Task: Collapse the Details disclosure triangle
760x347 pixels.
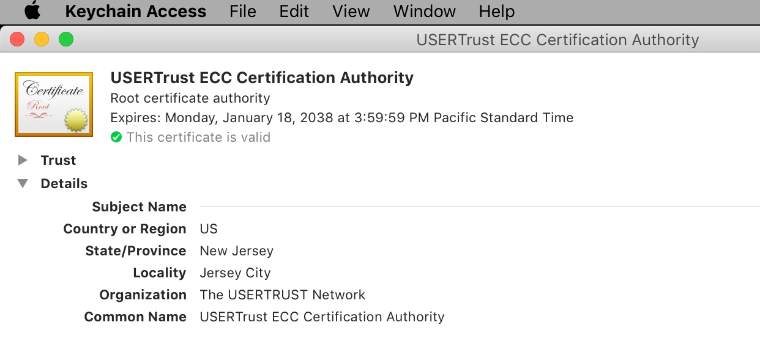Action: 23,183
